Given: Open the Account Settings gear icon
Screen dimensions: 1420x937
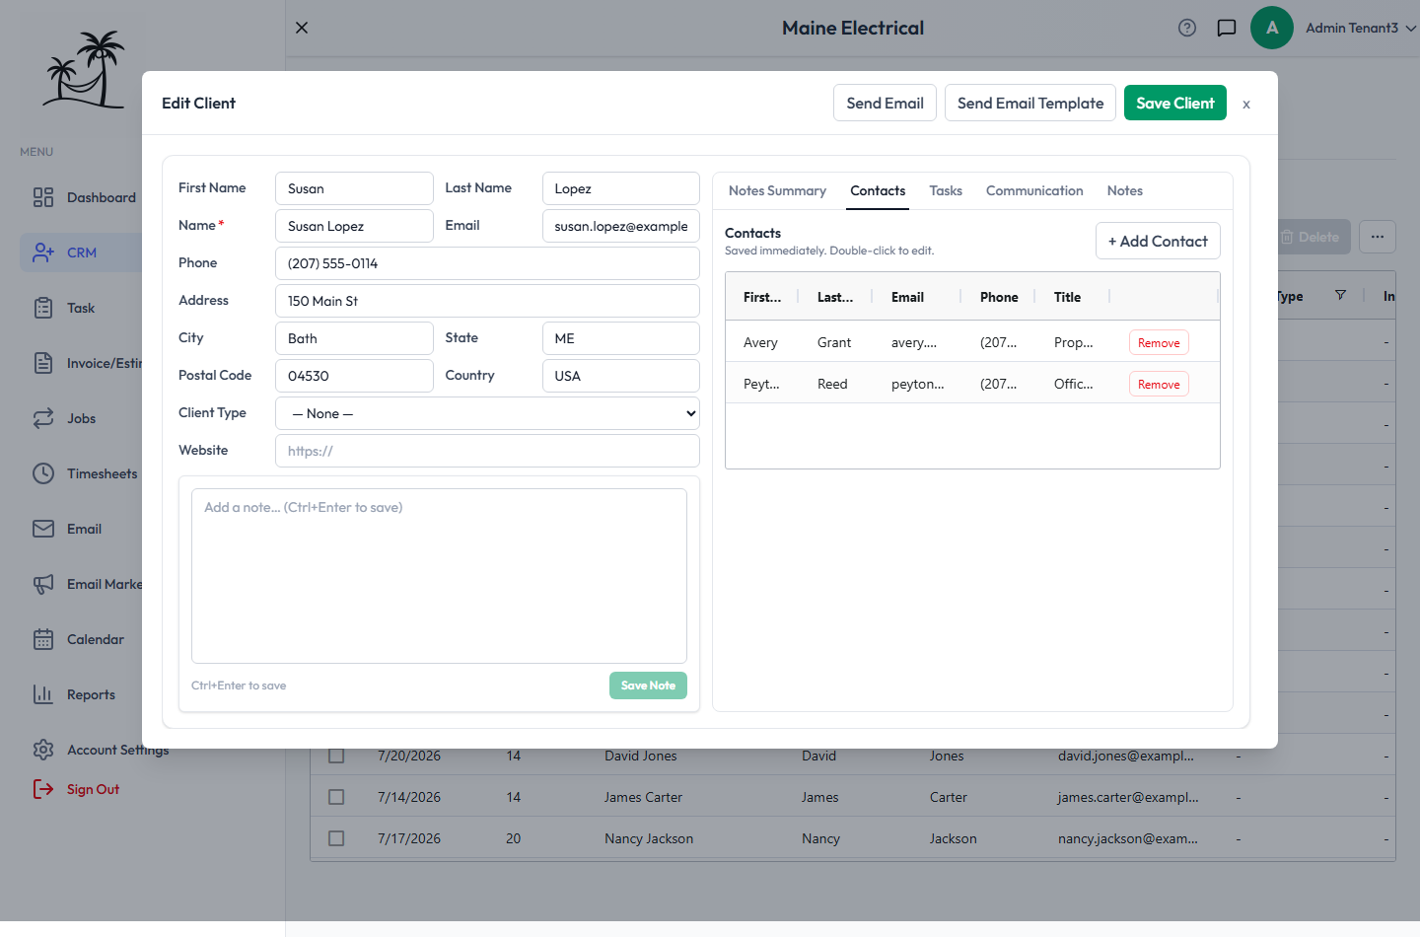Looking at the screenshot, I should pyautogui.click(x=43, y=750).
